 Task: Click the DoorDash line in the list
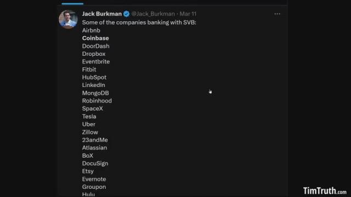[96, 46]
